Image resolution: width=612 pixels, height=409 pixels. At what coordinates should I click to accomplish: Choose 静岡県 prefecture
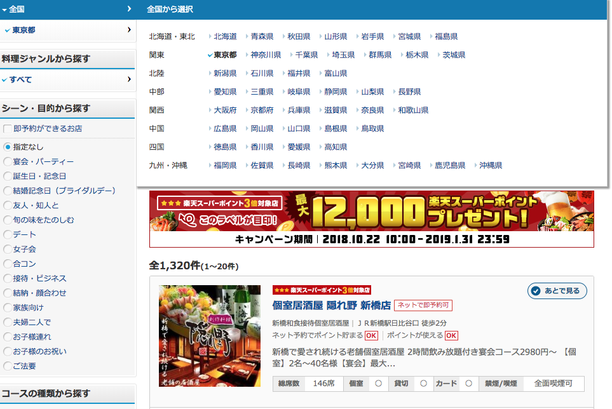coord(336,92)
